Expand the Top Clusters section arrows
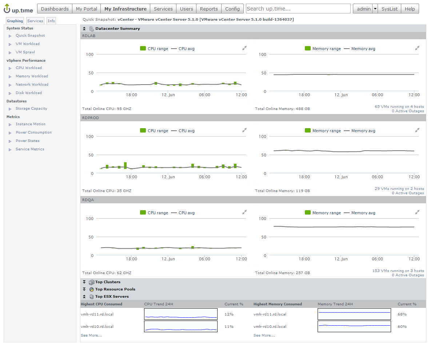Image resolution: width=430 pixels, height=346 pixels. point(84,282)
